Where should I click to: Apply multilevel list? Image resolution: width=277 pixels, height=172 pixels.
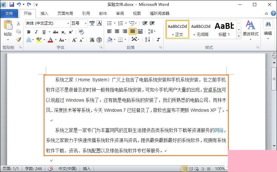coord(132,23)
